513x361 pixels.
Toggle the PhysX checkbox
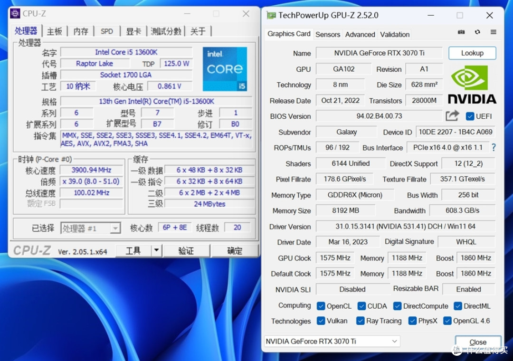pos(412,321)
